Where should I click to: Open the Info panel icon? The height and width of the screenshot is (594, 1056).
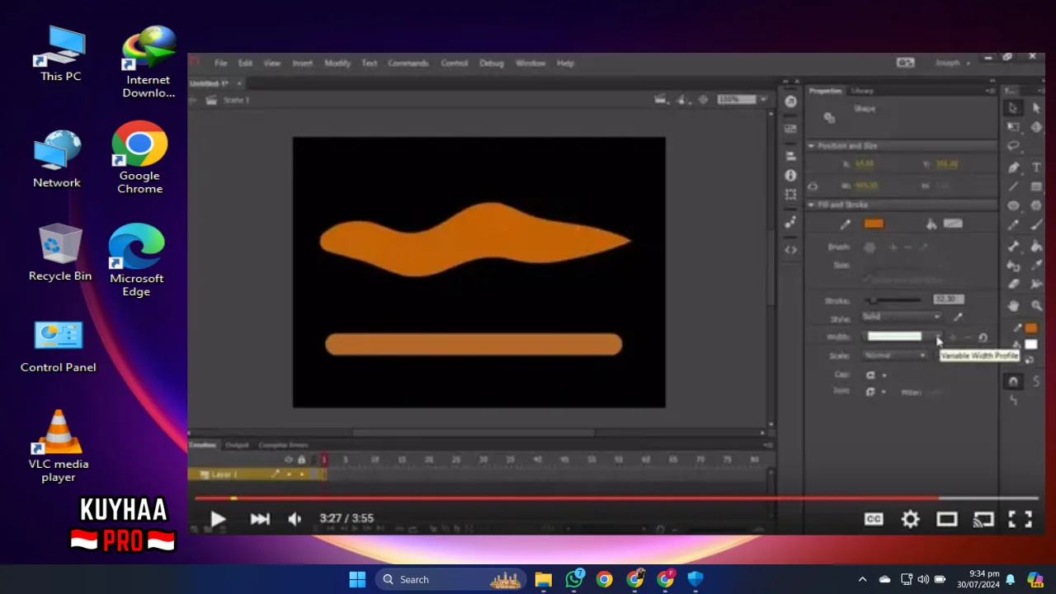click(790, 175)
